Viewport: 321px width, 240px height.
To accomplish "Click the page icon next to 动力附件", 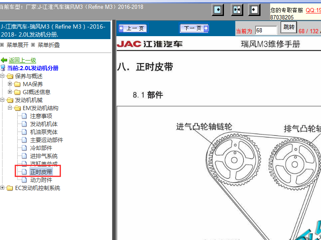I will click(24, 180).
